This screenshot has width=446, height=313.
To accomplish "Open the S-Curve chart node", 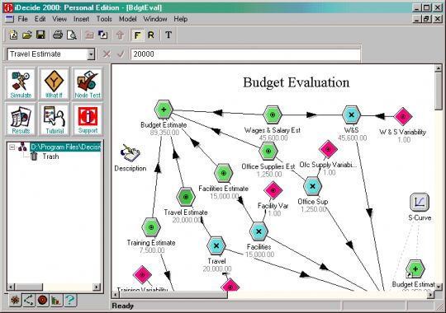I will (420, 202).
